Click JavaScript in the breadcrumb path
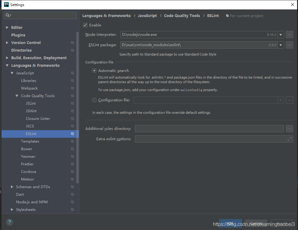 [147, 15]
